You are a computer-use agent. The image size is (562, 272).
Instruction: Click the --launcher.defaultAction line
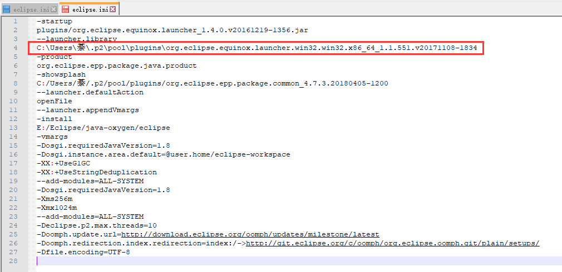pos(90,92)
